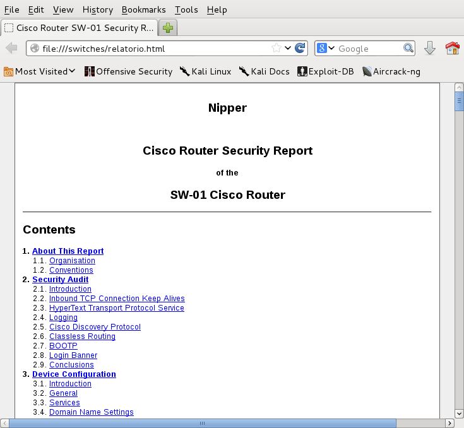Click the vertical scrollbar up arrow

(459, 87)
